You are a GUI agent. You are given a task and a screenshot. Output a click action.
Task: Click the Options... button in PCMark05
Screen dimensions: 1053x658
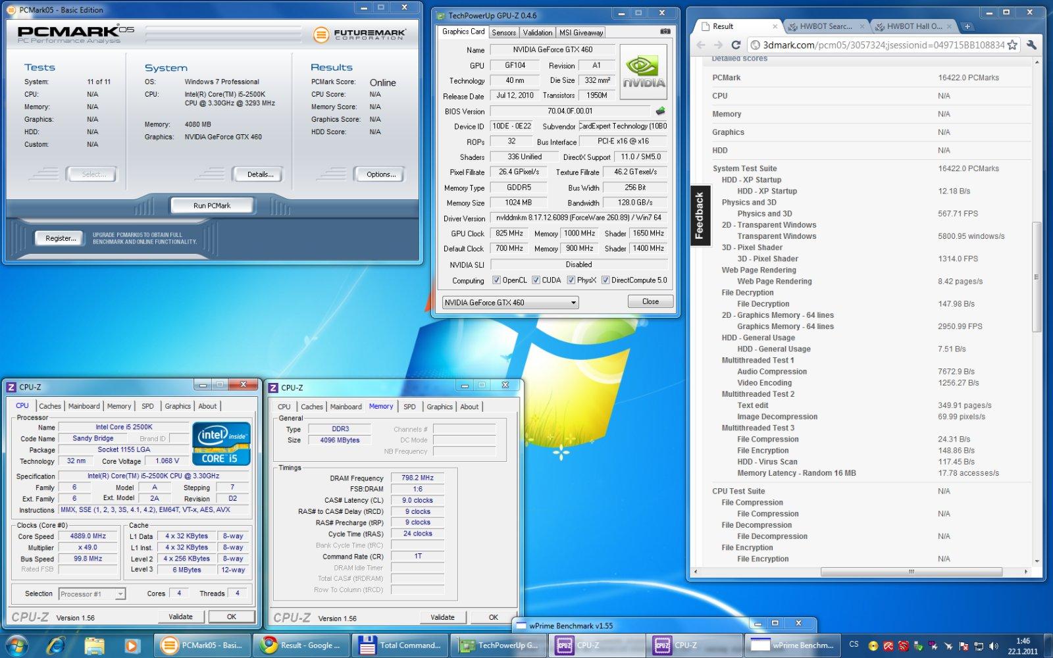click(x=381, y=174)
